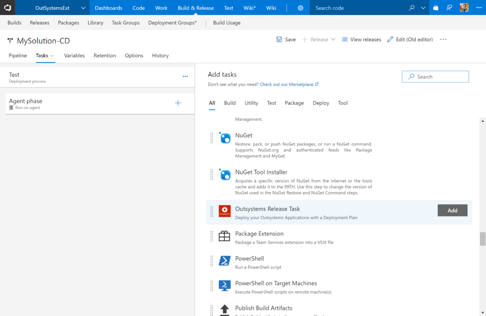Filter tasks by Deploy category

click(x=321, y=103)
